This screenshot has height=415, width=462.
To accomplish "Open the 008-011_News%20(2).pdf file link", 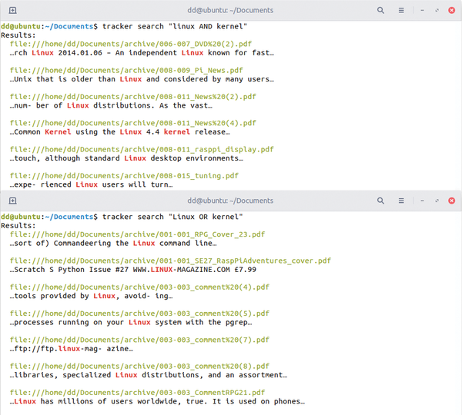I will [x=133, y=97].
